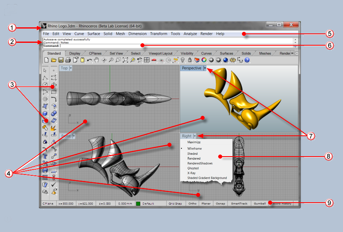The image size is (343, 232).
Task: Click the light bulb Hide objects icon
Action: [183, 60]
